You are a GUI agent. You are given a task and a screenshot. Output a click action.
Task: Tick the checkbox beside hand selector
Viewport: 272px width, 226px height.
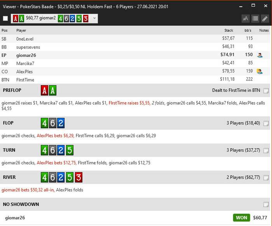(x=5, y=18)
